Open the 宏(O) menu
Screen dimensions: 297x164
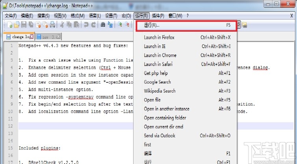(126, 16)
